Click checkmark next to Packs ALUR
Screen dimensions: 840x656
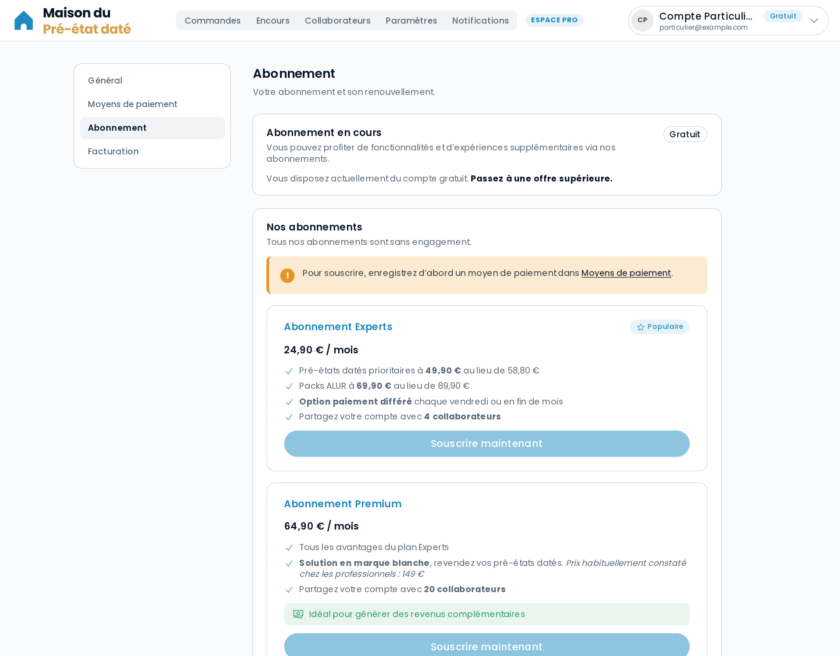[289, 387]
